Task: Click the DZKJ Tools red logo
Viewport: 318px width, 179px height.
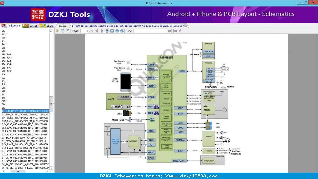Action: (x=38, y=14)
